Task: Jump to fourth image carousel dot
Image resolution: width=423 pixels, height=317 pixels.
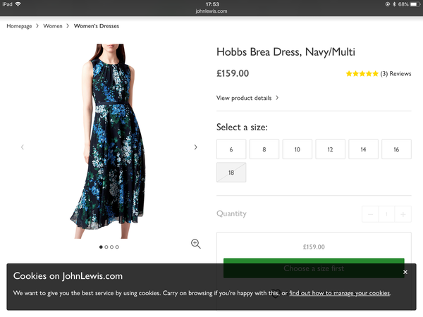Action: (117, 247)
